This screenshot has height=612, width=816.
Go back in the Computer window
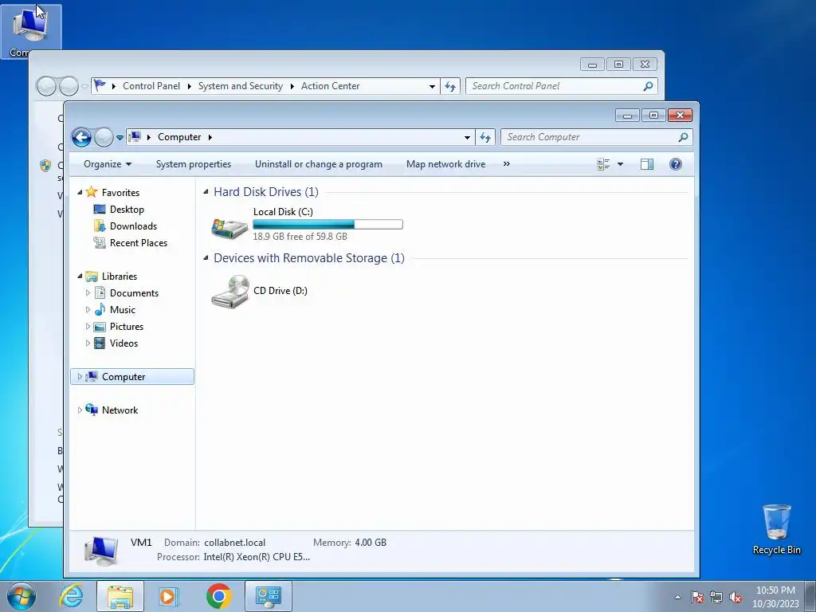[82, 137]
